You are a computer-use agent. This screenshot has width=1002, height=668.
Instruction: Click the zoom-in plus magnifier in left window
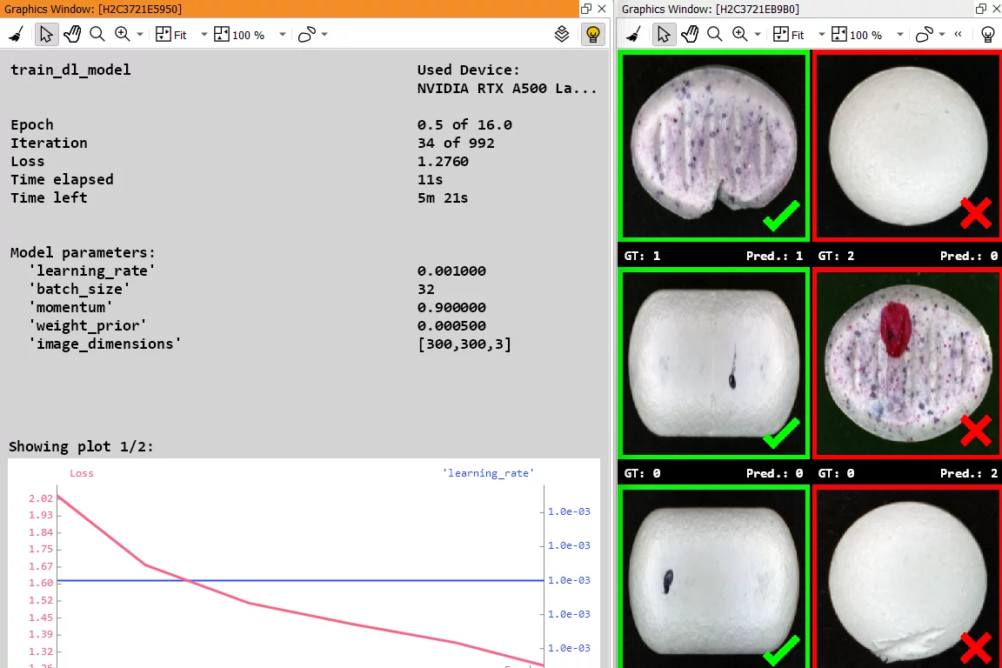(122, 35)
